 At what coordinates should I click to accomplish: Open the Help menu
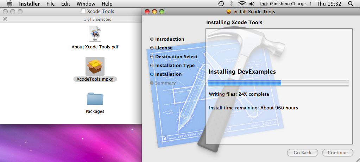click(107, 4)
